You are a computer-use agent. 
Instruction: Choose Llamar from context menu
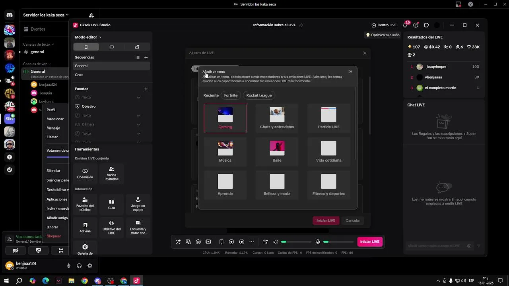[52, 137]
